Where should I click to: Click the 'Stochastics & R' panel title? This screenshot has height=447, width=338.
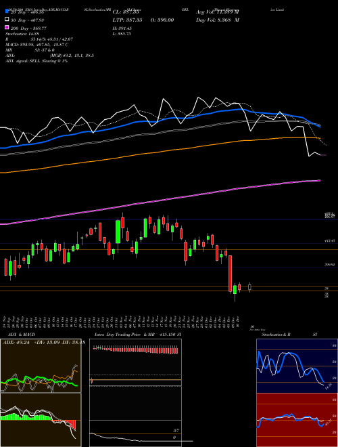276,335
